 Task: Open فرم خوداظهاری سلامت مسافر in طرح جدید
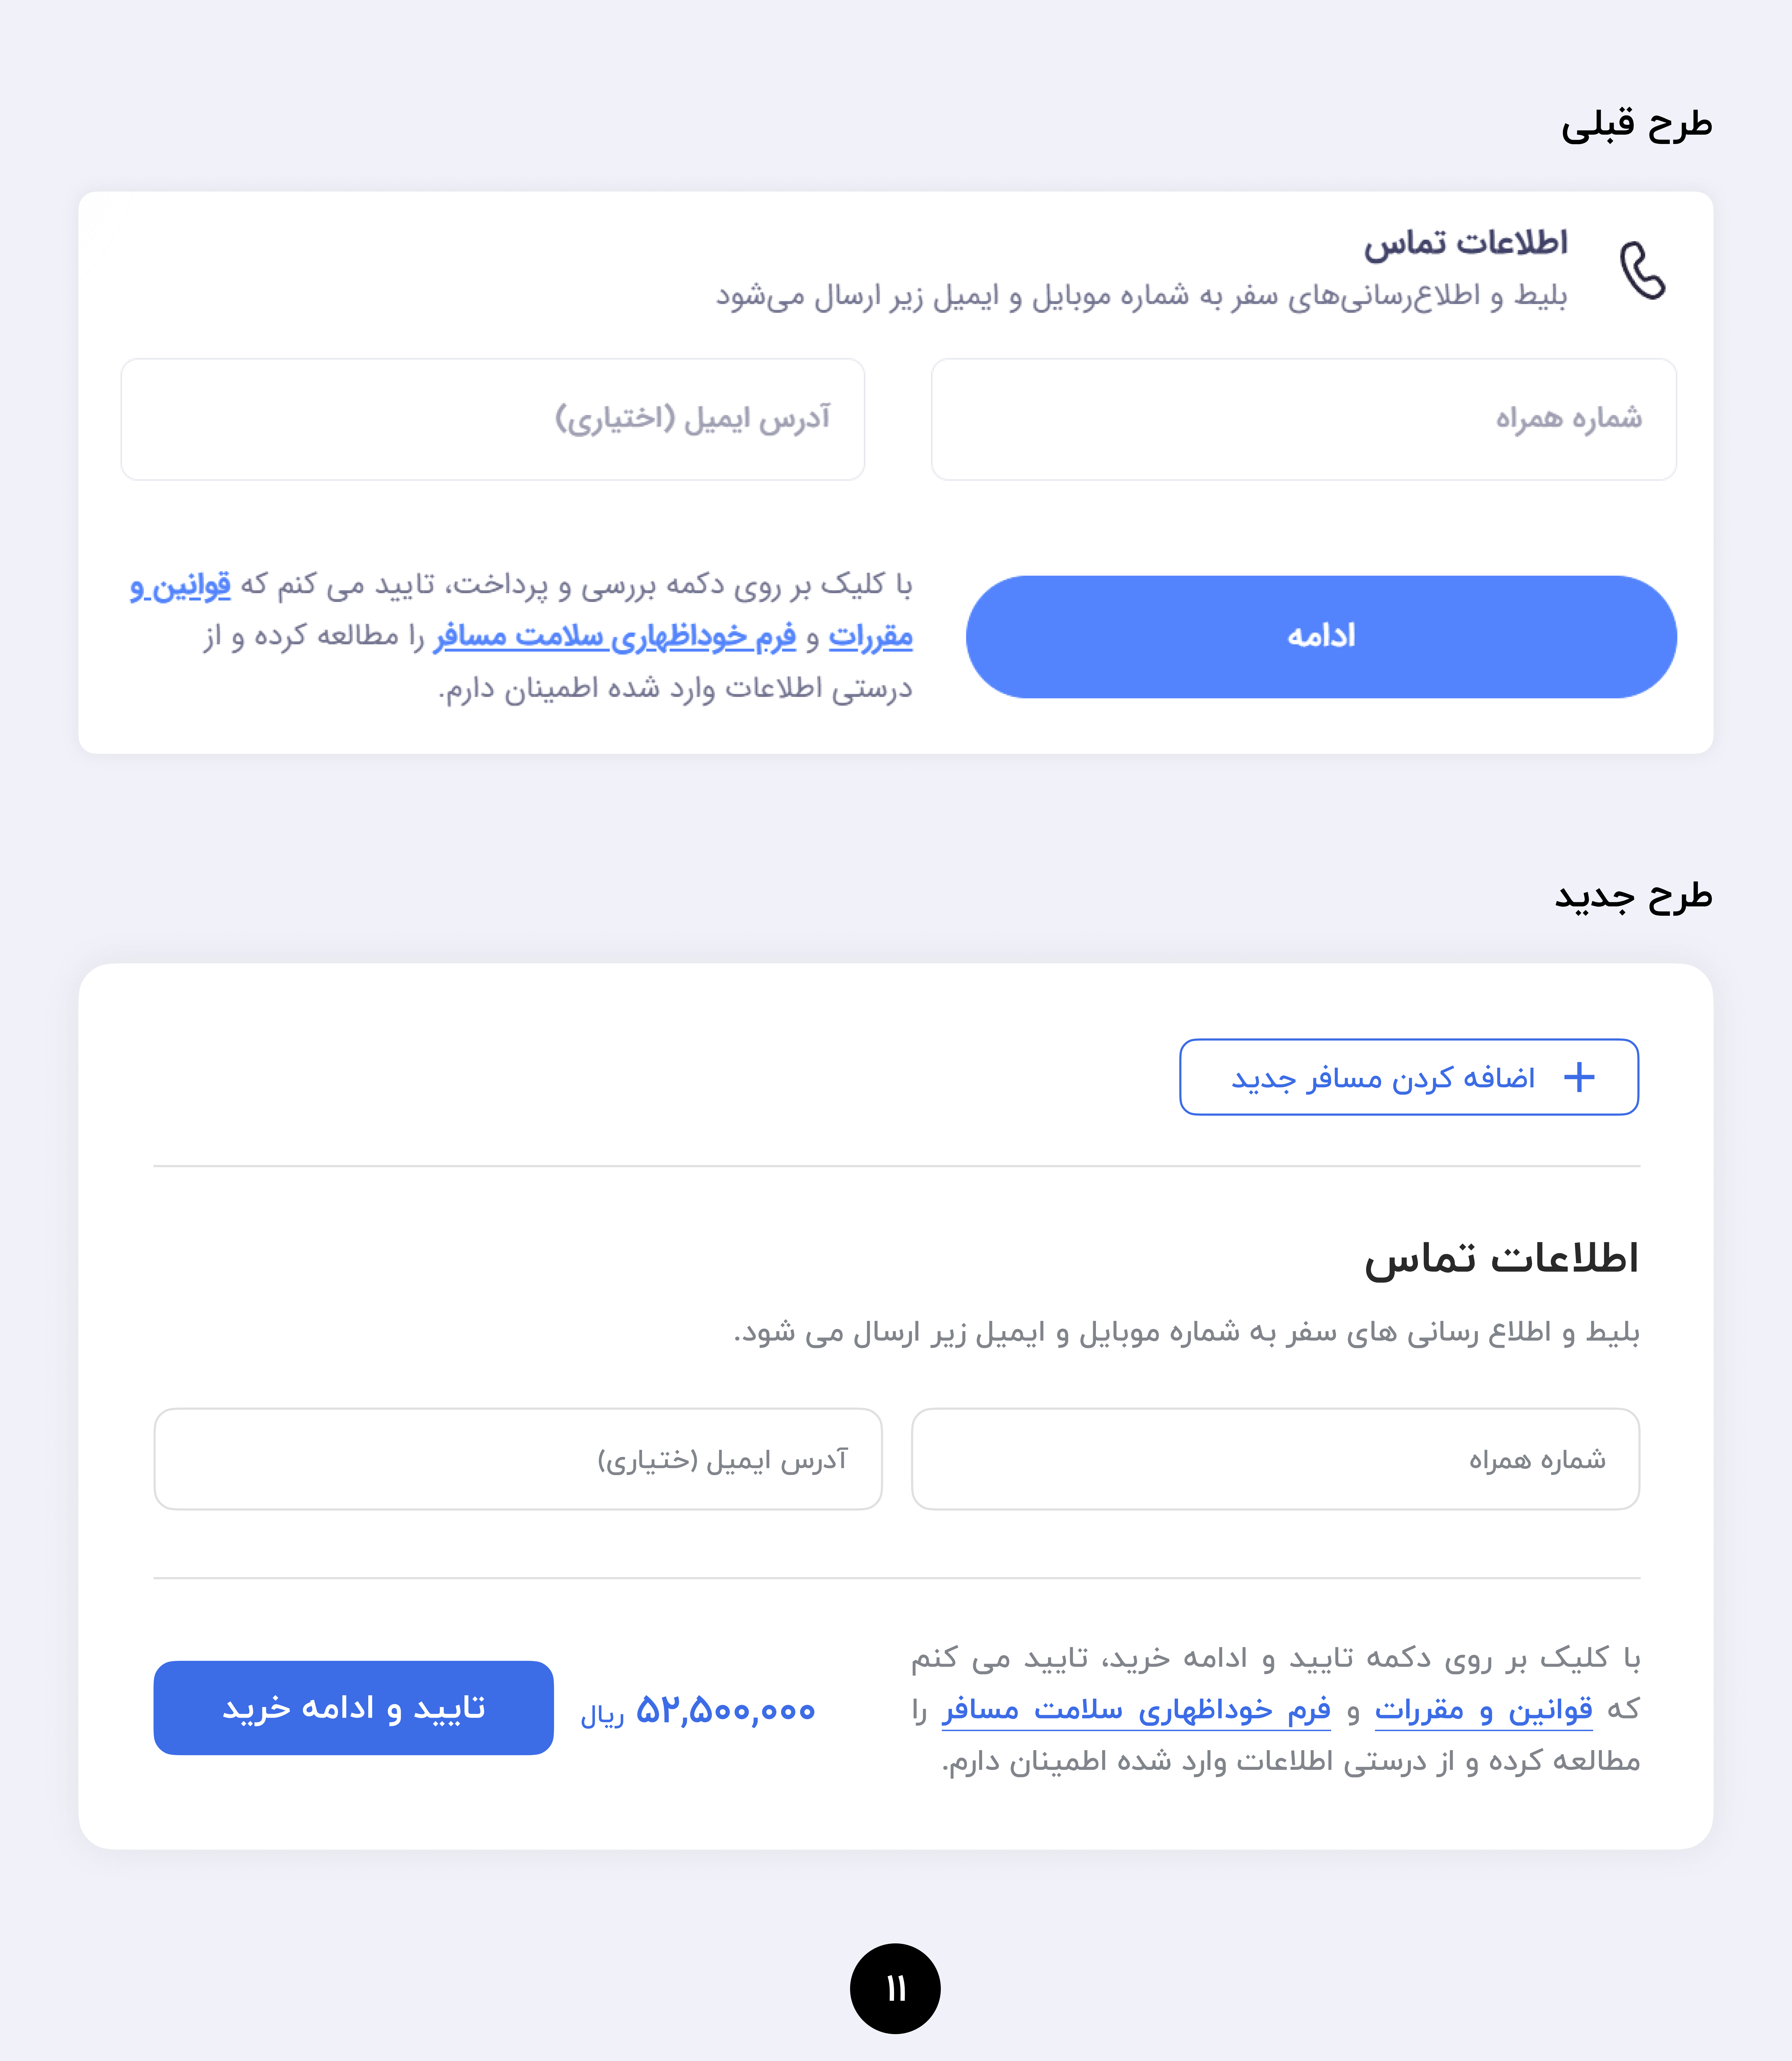[x=1136, y=1710]
